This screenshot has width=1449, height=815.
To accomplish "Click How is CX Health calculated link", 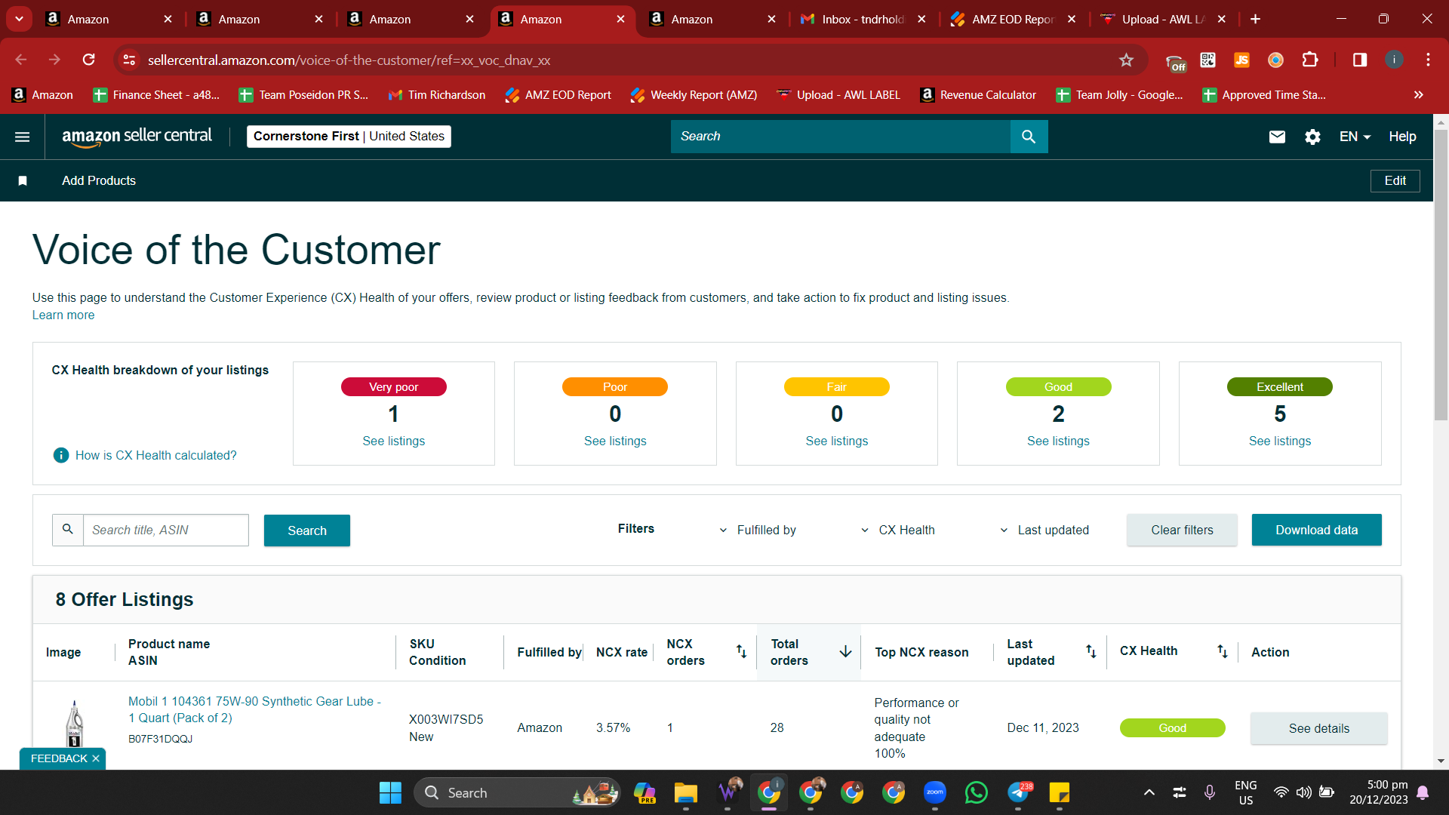I will click(x=155, y=455).
